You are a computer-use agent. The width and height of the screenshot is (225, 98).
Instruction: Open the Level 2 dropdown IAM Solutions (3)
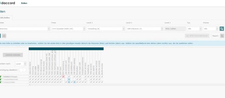click(x=145, y=29)
